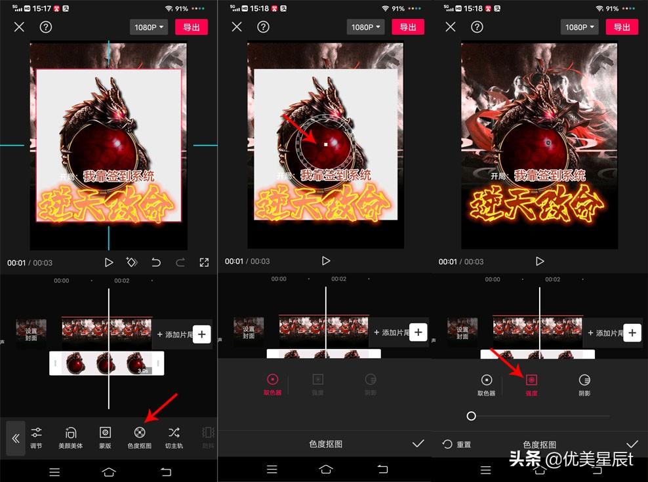648x482 pixels.
Task: Select the dragon overlay clip in left timeline
Action: click(107, 363)
